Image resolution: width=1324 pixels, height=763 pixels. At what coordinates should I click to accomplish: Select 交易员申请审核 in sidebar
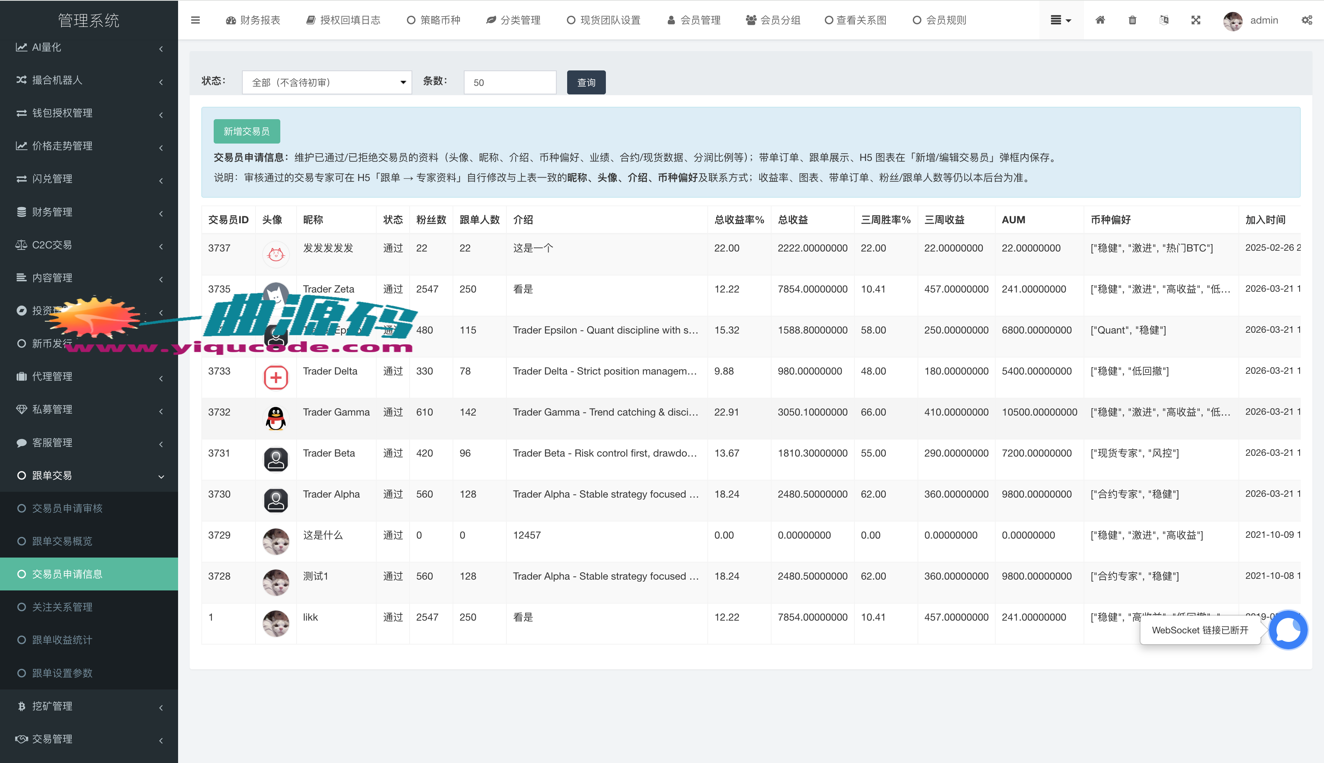tap(67, 508)
